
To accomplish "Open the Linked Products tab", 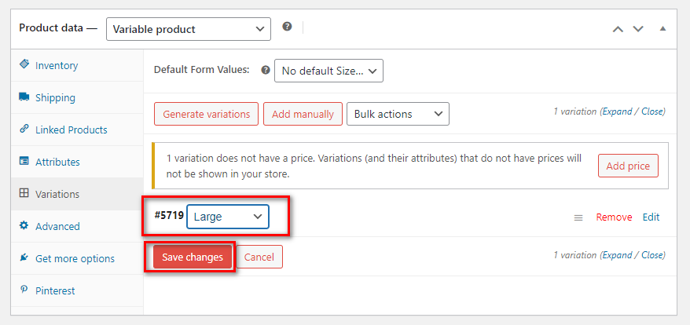I will pyautogui.click(x=77, y=130).
